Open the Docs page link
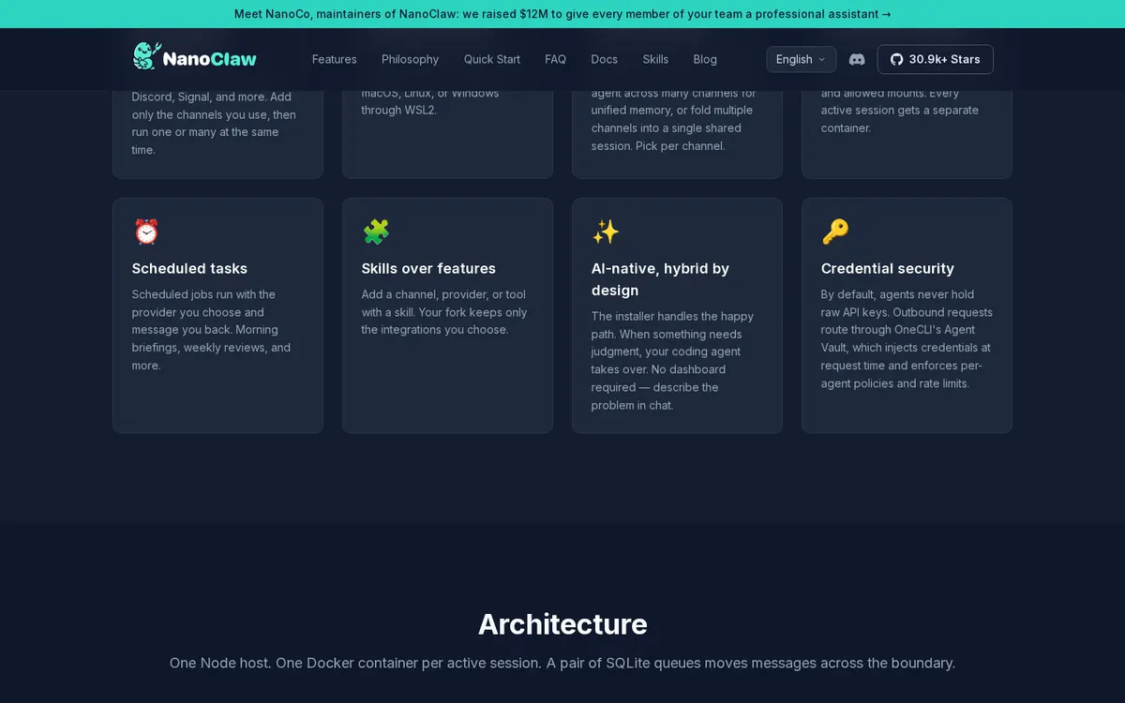This screenshot has height=703, width=1125. click(605, 59)
